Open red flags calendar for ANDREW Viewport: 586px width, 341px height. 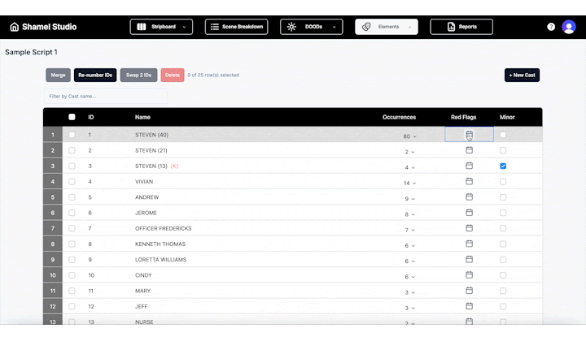coord(469,196)
